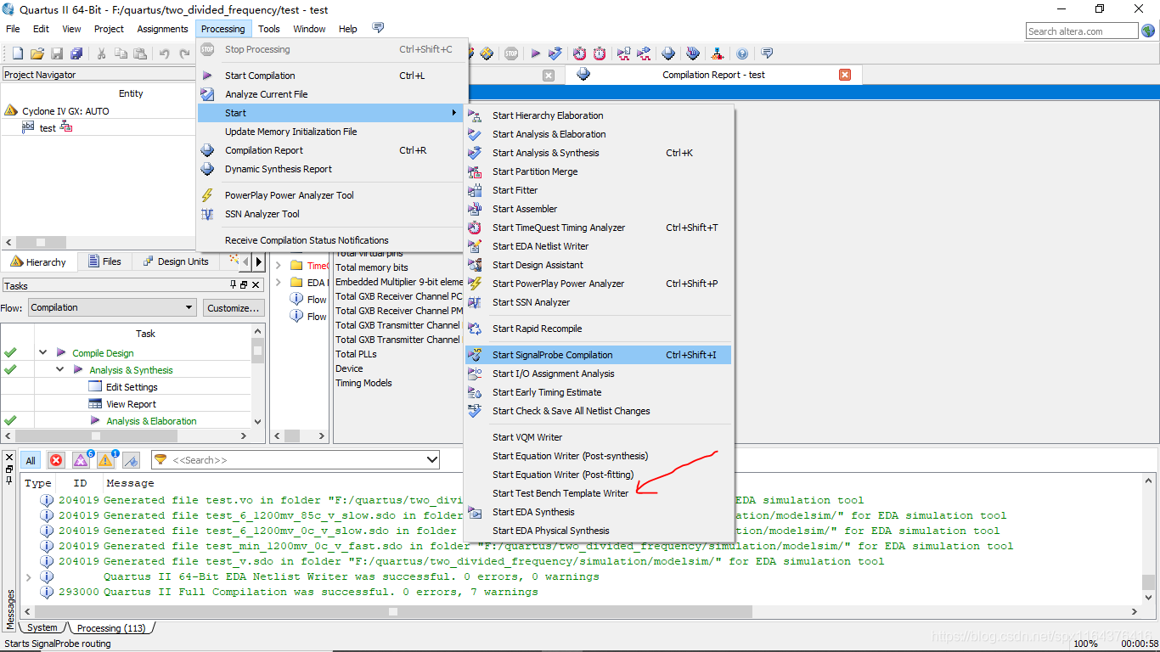Click the Open file folder icon
Viewport: 1160px width, 652px height.
tap(37, 53)
